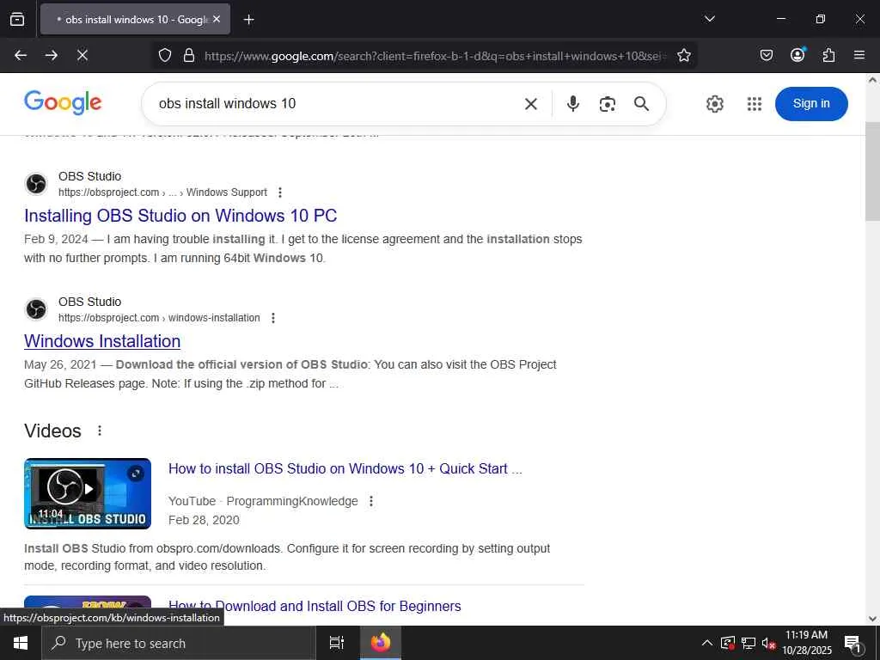Open extensions puzzle icon

click(828, 55)
